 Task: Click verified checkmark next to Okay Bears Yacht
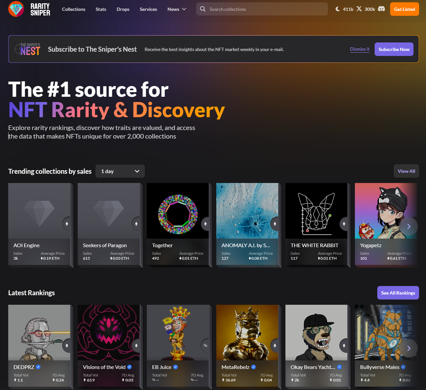point(339,367)
